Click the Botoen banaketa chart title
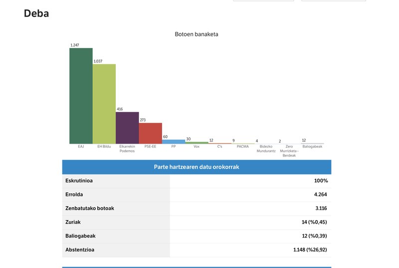 point(196,34)
